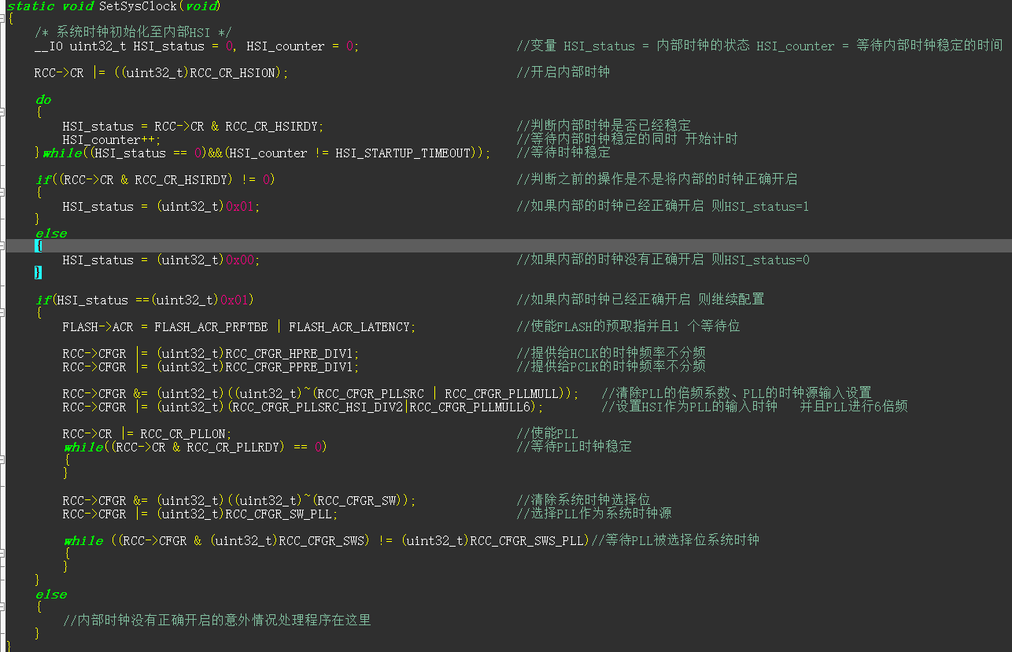Click the do keyword
This screenshot has width=1012, height=652.
pos(42,100)
